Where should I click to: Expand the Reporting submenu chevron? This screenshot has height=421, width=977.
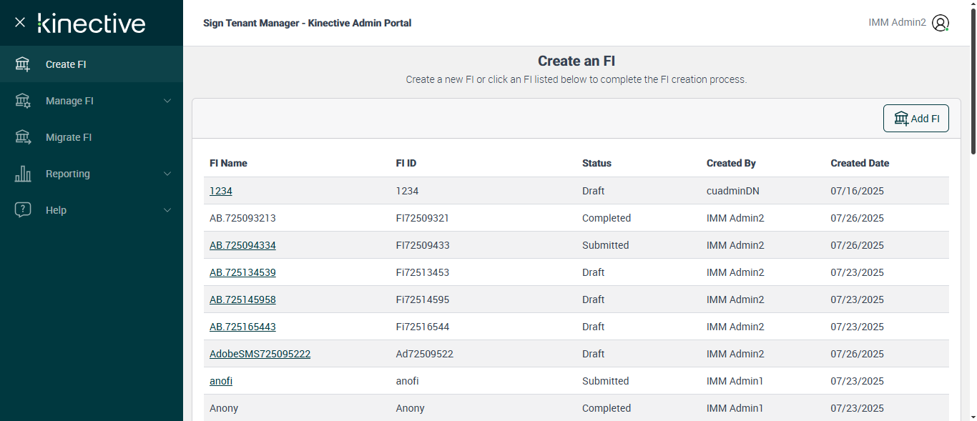point(167,174)
